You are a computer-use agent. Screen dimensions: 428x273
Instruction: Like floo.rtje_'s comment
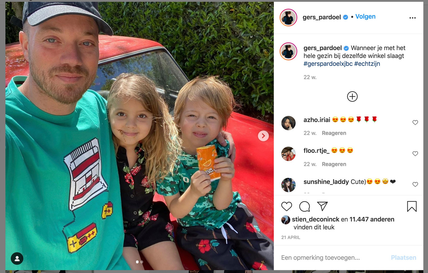(x=415, y=153)
